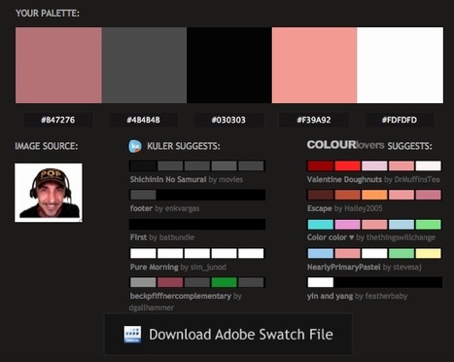Click the #4B4B4B hex code field
Screen dimensions: 454x362
coord(143,120)
